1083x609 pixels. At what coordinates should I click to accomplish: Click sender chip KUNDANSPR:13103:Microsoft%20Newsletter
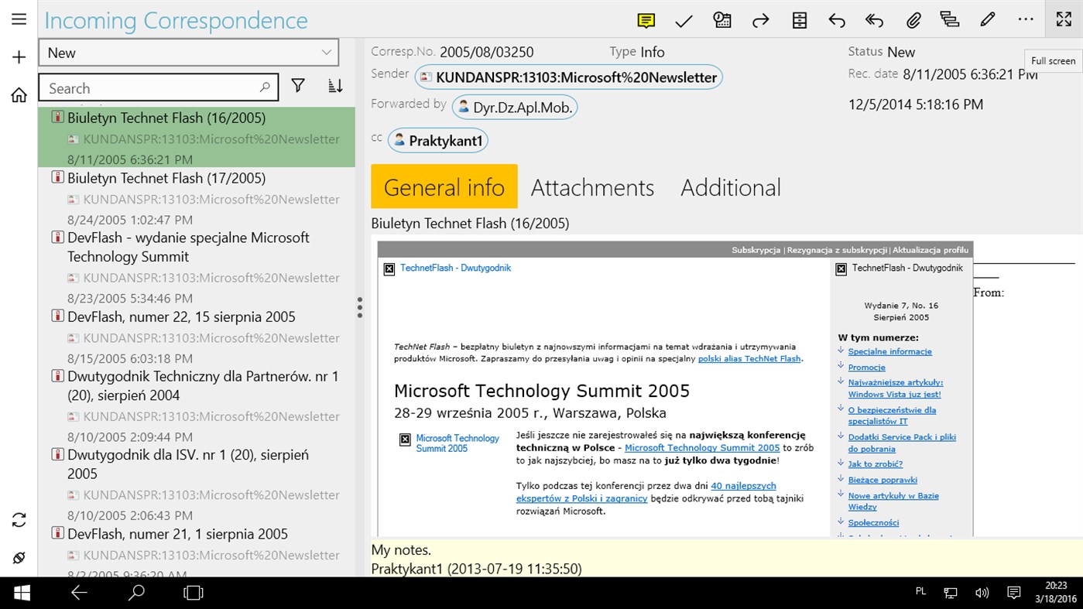click(x=569, y=77)
